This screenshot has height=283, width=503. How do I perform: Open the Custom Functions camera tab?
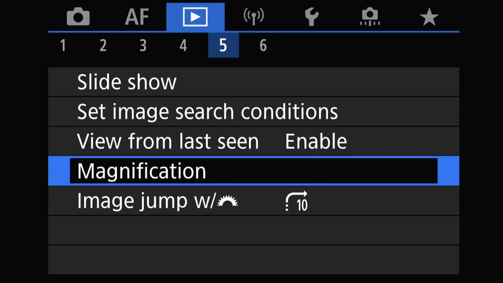370,17
